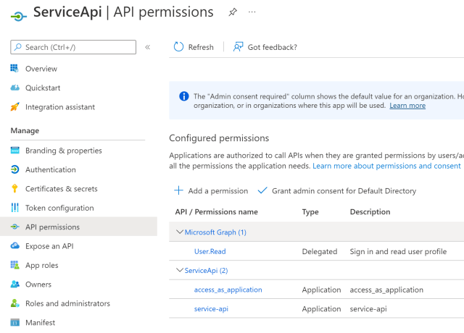Click the checkmark icon for Grant admin consent

pos(262,190)
